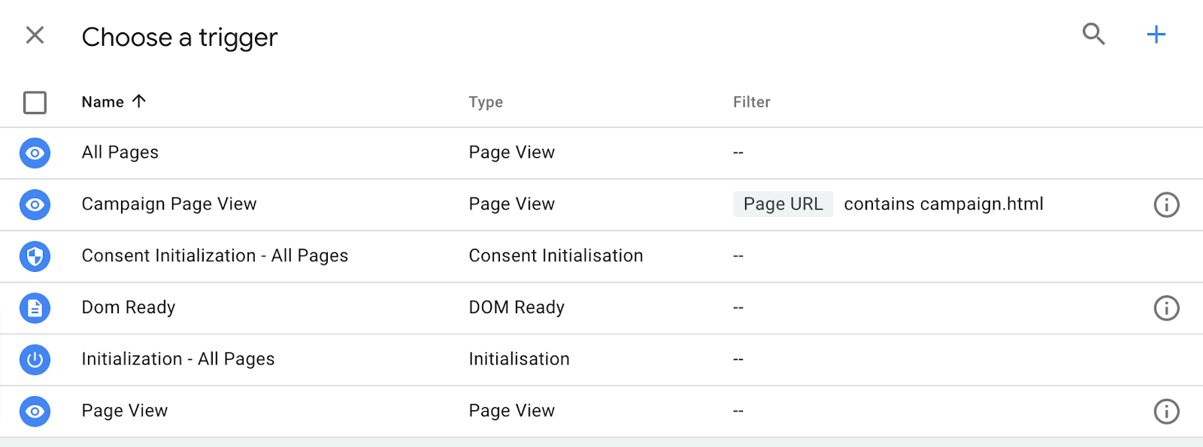Close the Choose a trigger panel
The width and height of the screenshot is (1203, 447).
(35, 35)
